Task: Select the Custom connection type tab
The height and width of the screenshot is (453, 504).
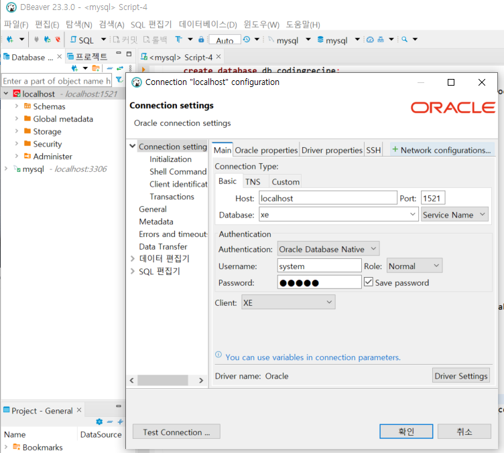Action: pyautogui.click(x=286, y=182)
